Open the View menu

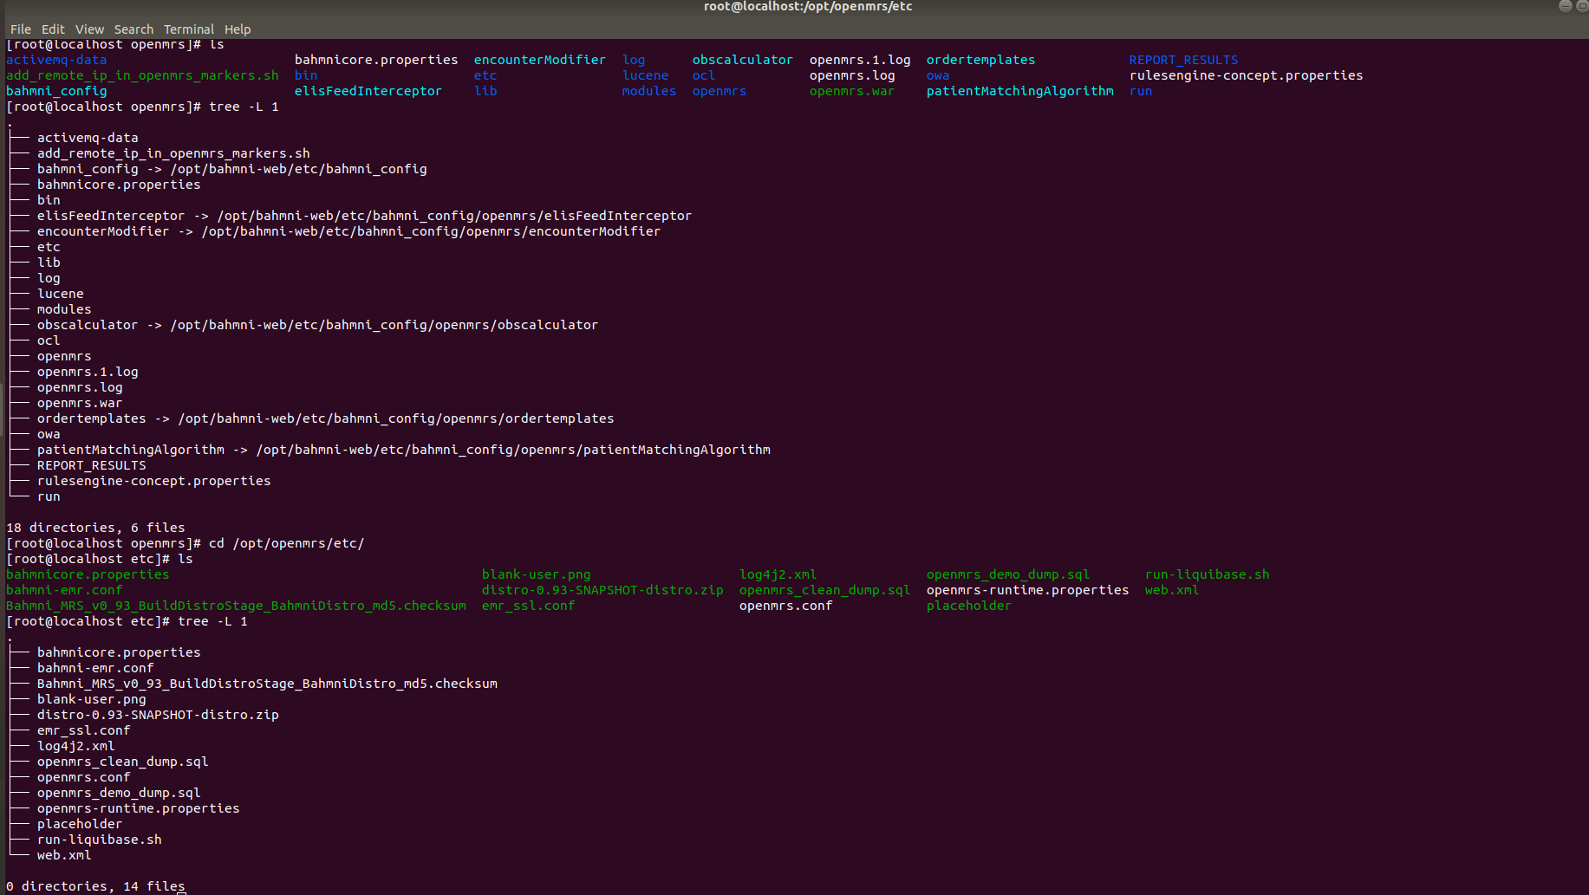(x=89, y=29)
